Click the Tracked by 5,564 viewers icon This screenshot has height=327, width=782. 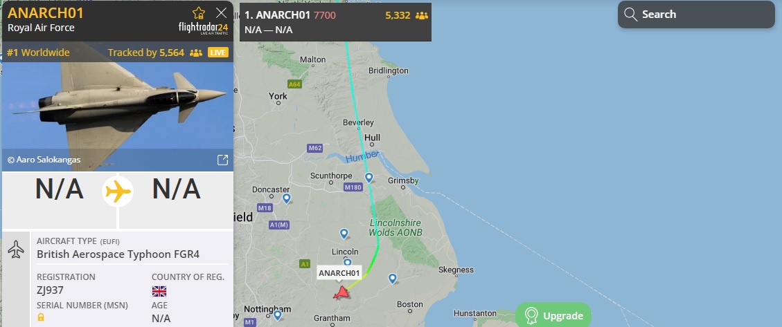click(196, 53)
